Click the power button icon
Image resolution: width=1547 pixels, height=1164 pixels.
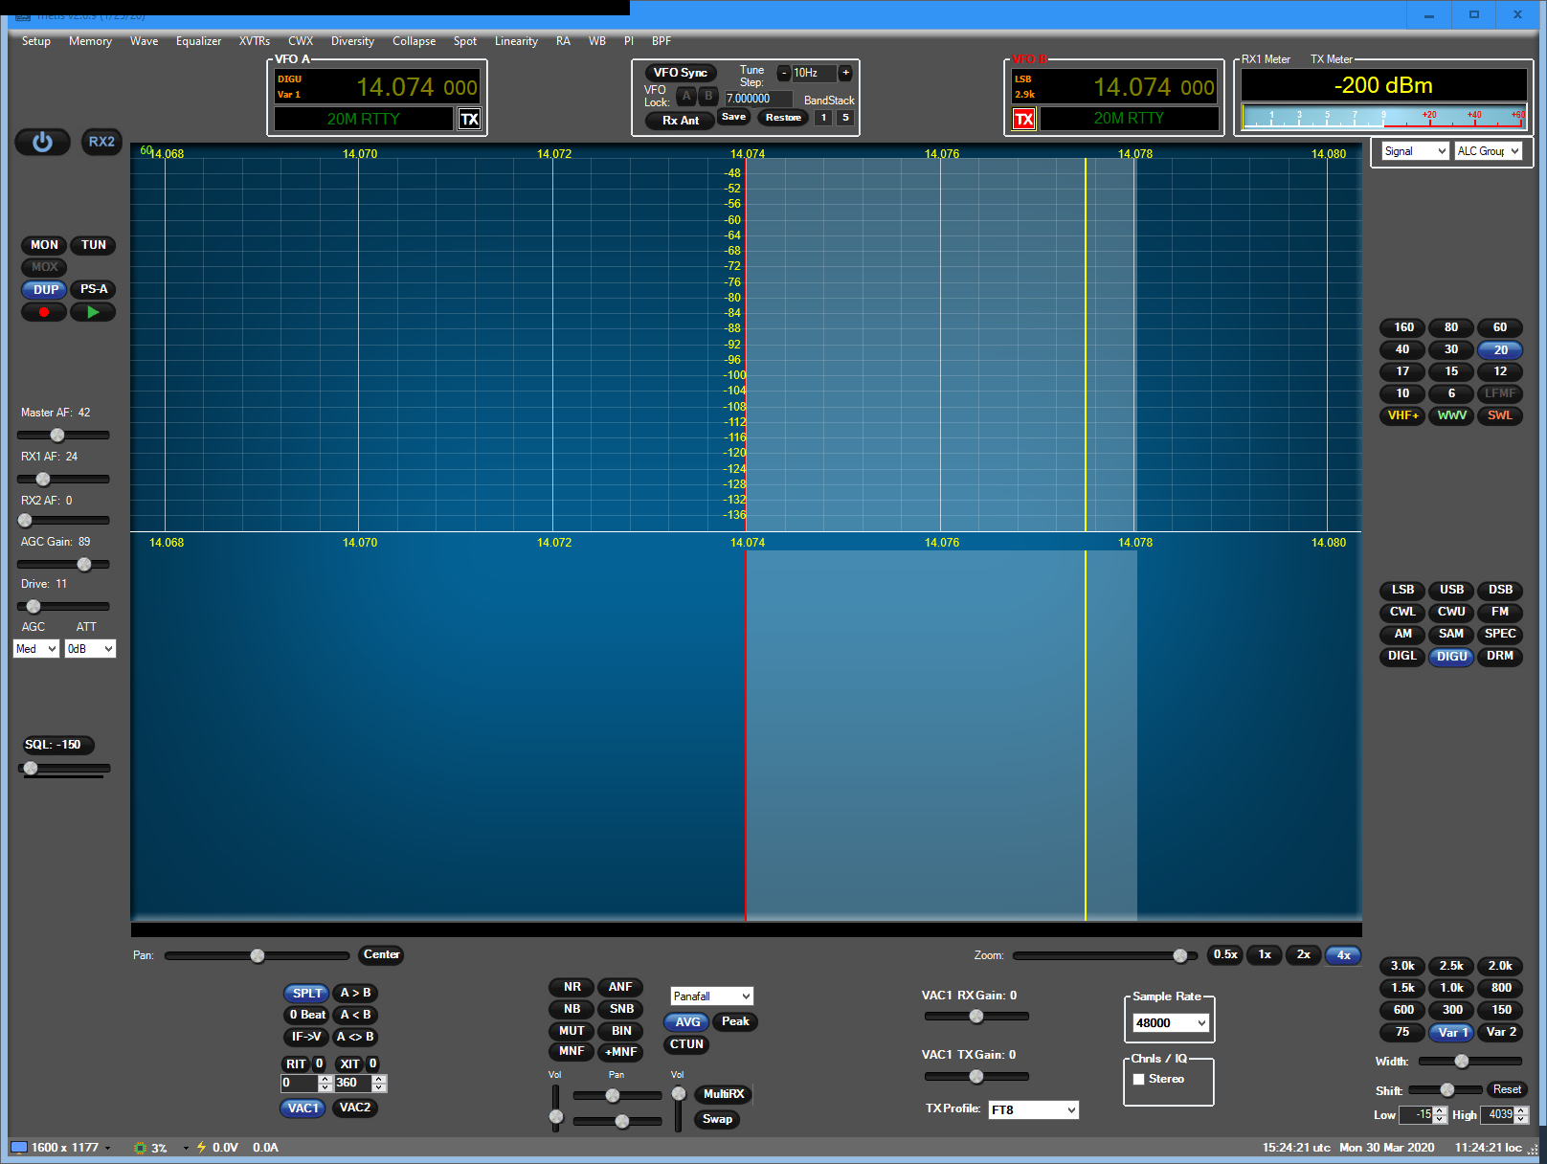[x=42, y=142]
